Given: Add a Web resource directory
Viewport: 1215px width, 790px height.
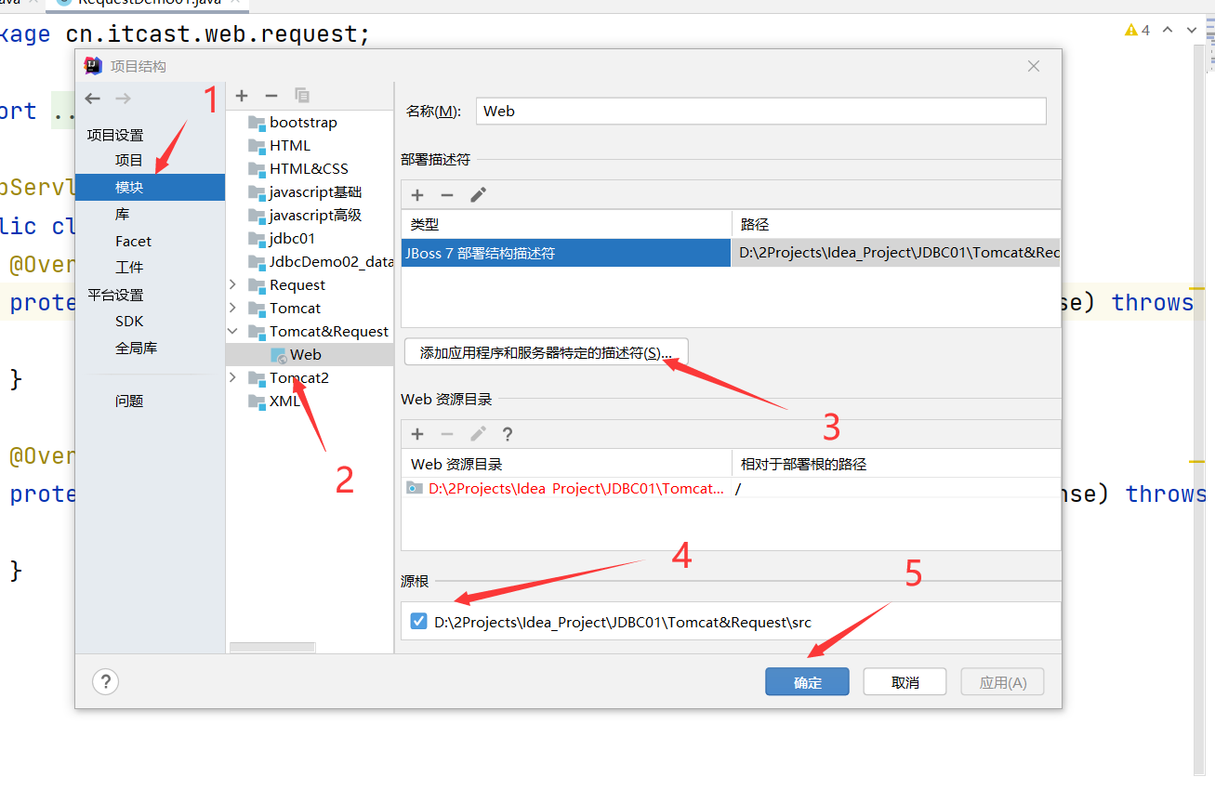Looking at the screenshot, I should click(x=417, y=434).
